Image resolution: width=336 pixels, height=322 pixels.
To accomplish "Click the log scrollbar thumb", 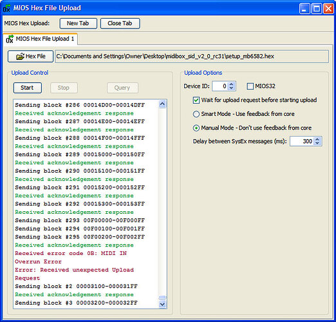I will [x=162, y=298].
